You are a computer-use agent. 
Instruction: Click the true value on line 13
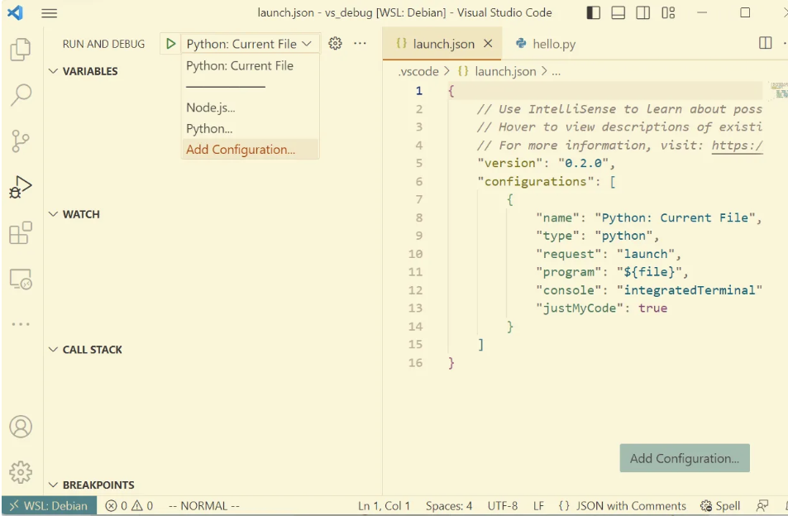click(653, 308)
